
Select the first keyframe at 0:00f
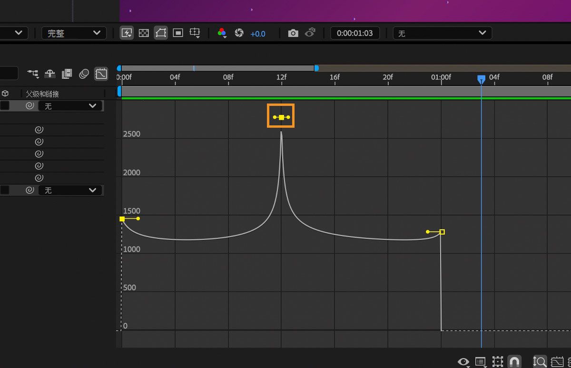tap(122, 219)
